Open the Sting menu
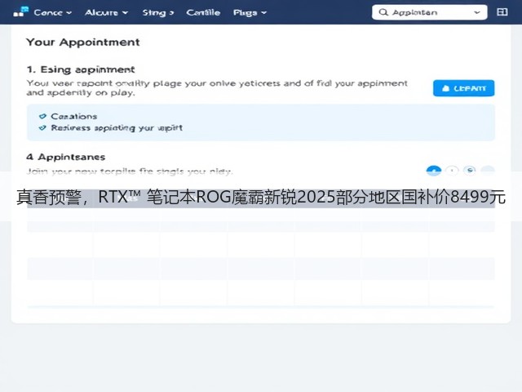522x392 pixels. pos(157,13)
